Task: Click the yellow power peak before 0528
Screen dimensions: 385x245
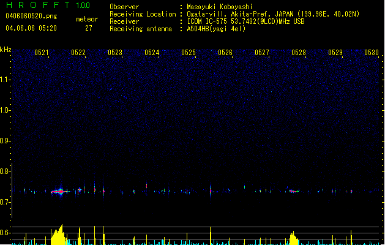Action: [293, 238]
